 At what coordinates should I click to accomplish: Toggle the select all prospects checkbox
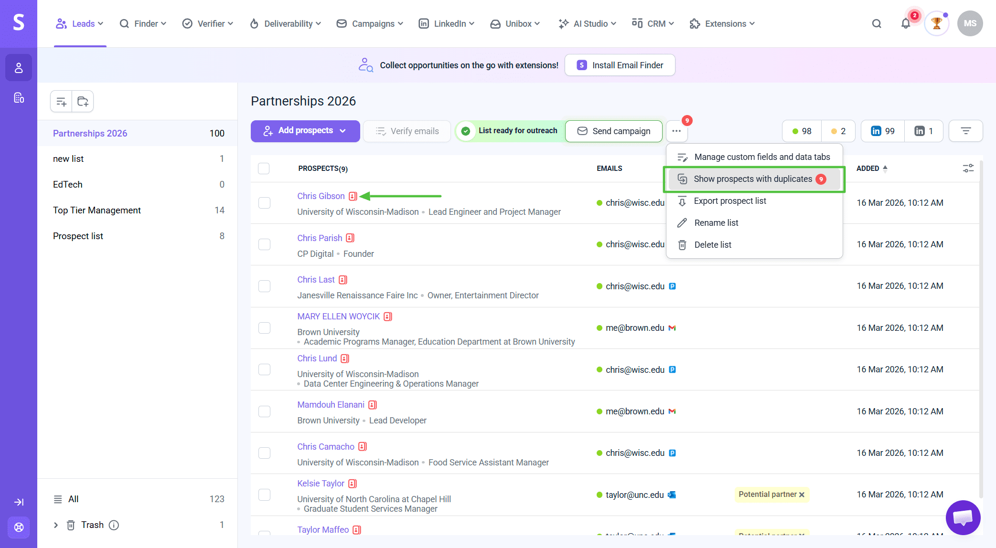264,169
